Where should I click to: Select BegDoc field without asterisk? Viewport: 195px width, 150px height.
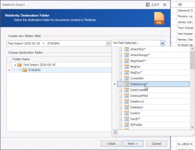click(x=153, y=67)
